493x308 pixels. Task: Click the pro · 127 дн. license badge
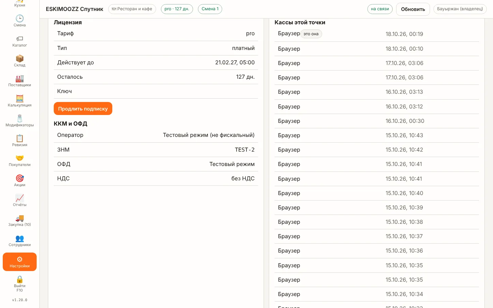177,9
